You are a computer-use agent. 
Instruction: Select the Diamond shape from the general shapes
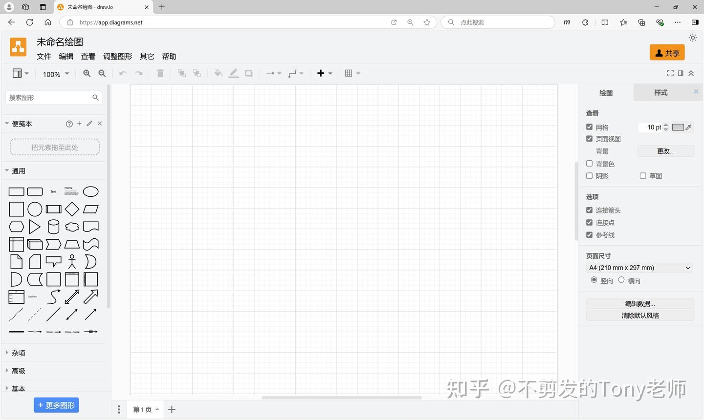coord(71,209)
